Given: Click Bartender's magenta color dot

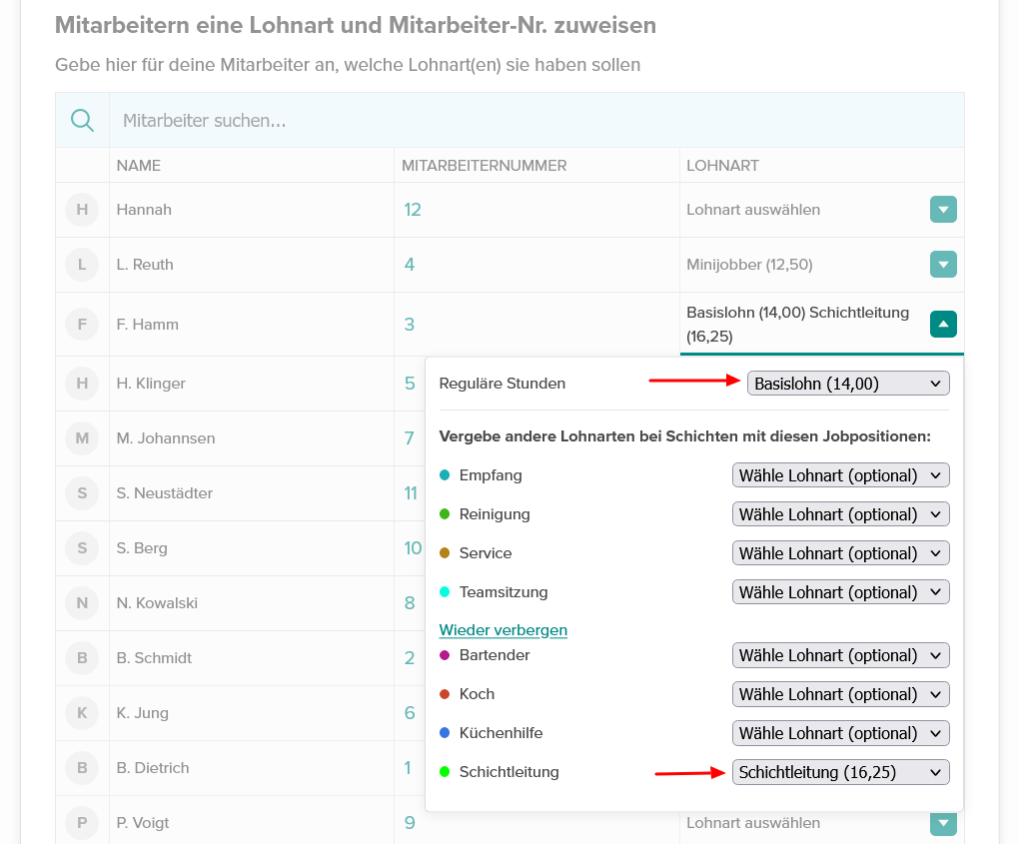Looking at the screenshot, I should [445, 655].
